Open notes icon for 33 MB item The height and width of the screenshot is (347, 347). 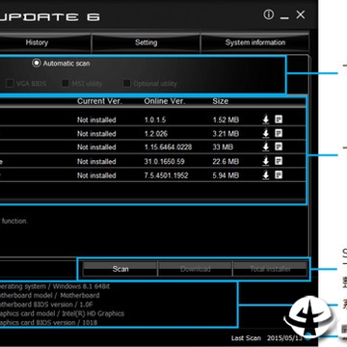pos(279,147)
